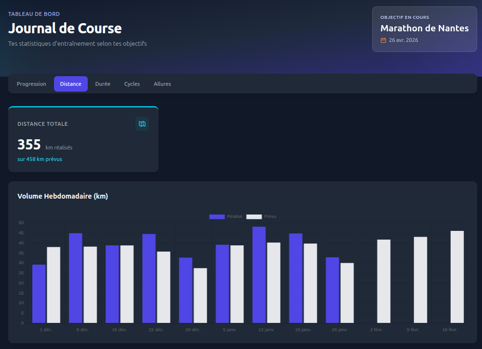
Task: Switch to the Allures tab
Action: pyautogui.click(x=162, y=84)
